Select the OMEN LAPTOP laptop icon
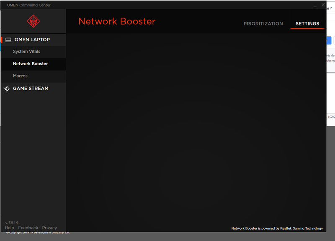Viewport: 335px width, 241px height. click(8, 40)
